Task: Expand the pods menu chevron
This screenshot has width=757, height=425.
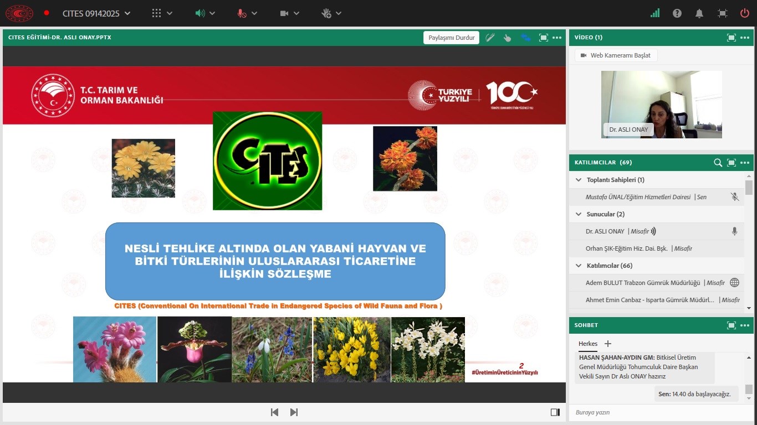Action: (170, 13)
